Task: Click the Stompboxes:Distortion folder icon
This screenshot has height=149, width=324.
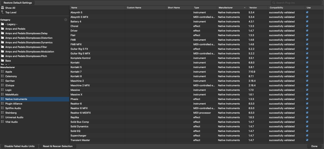Action: (x=3, y=38)
